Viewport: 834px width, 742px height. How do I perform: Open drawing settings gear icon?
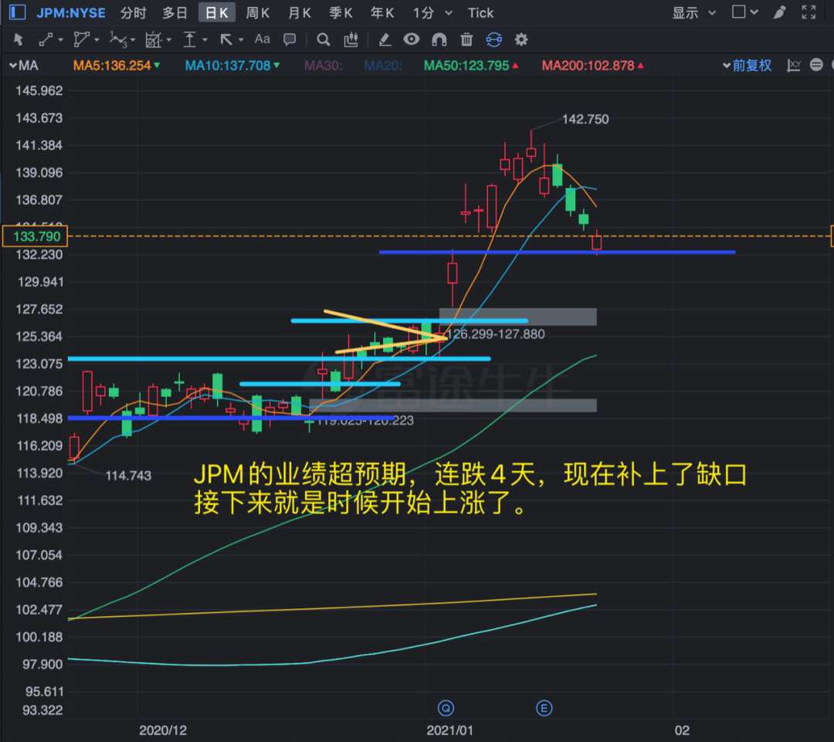(x=521, y=40)
